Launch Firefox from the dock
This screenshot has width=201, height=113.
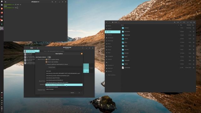point(2,13)
